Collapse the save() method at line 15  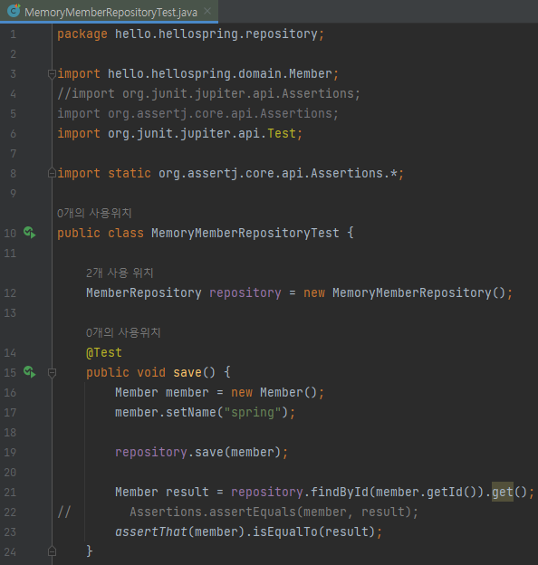tap(52, 372)
